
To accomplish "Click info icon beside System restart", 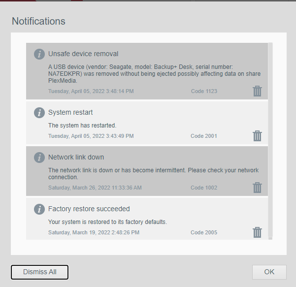I will click(x=39, y=113).
